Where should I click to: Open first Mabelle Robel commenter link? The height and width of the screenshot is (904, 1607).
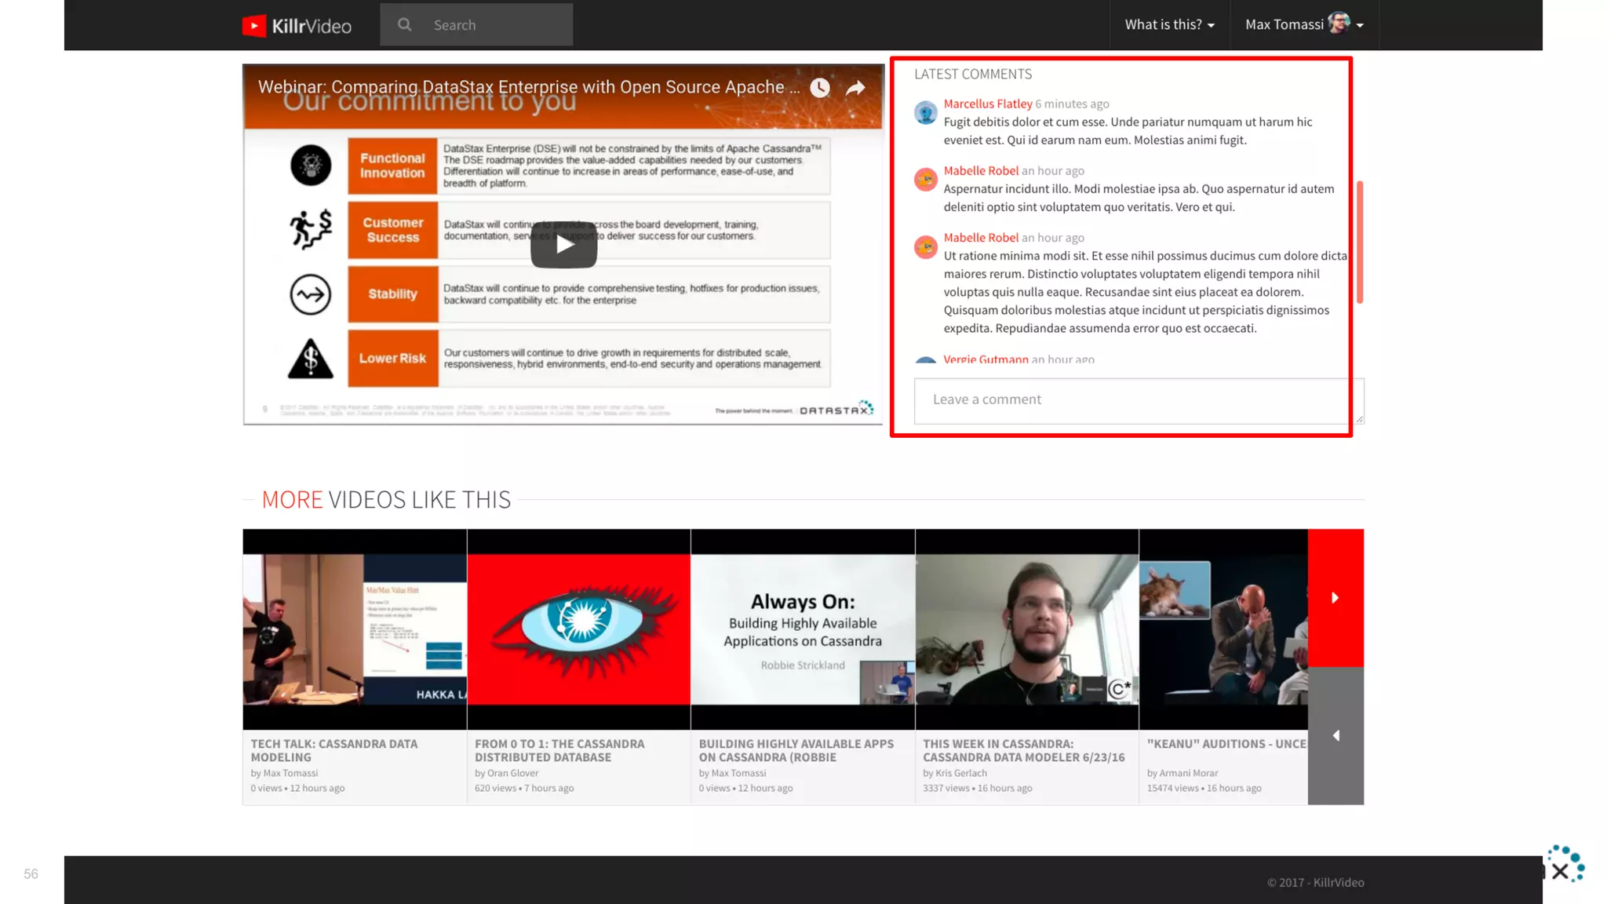(x=981, y=170)
